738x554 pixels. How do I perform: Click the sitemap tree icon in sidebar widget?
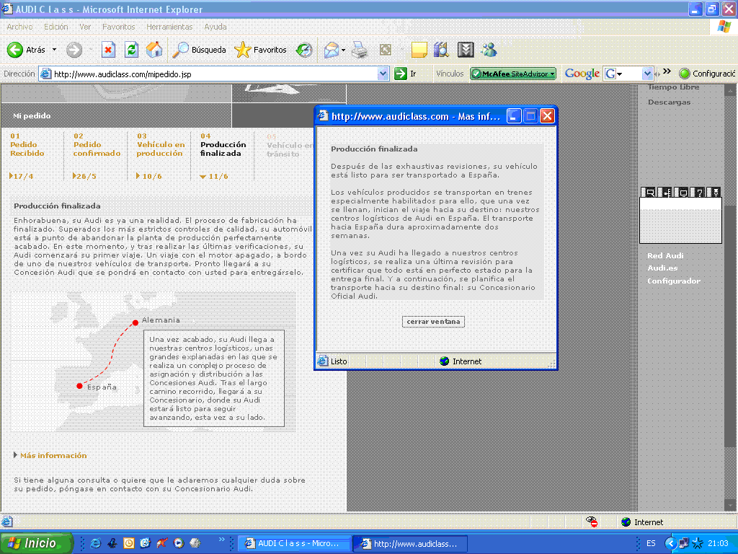click(667, 192)
